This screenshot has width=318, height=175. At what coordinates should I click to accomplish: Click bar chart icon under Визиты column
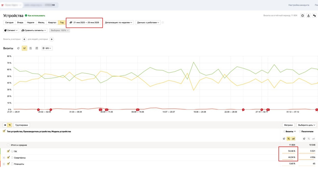[x=293, y=139]
